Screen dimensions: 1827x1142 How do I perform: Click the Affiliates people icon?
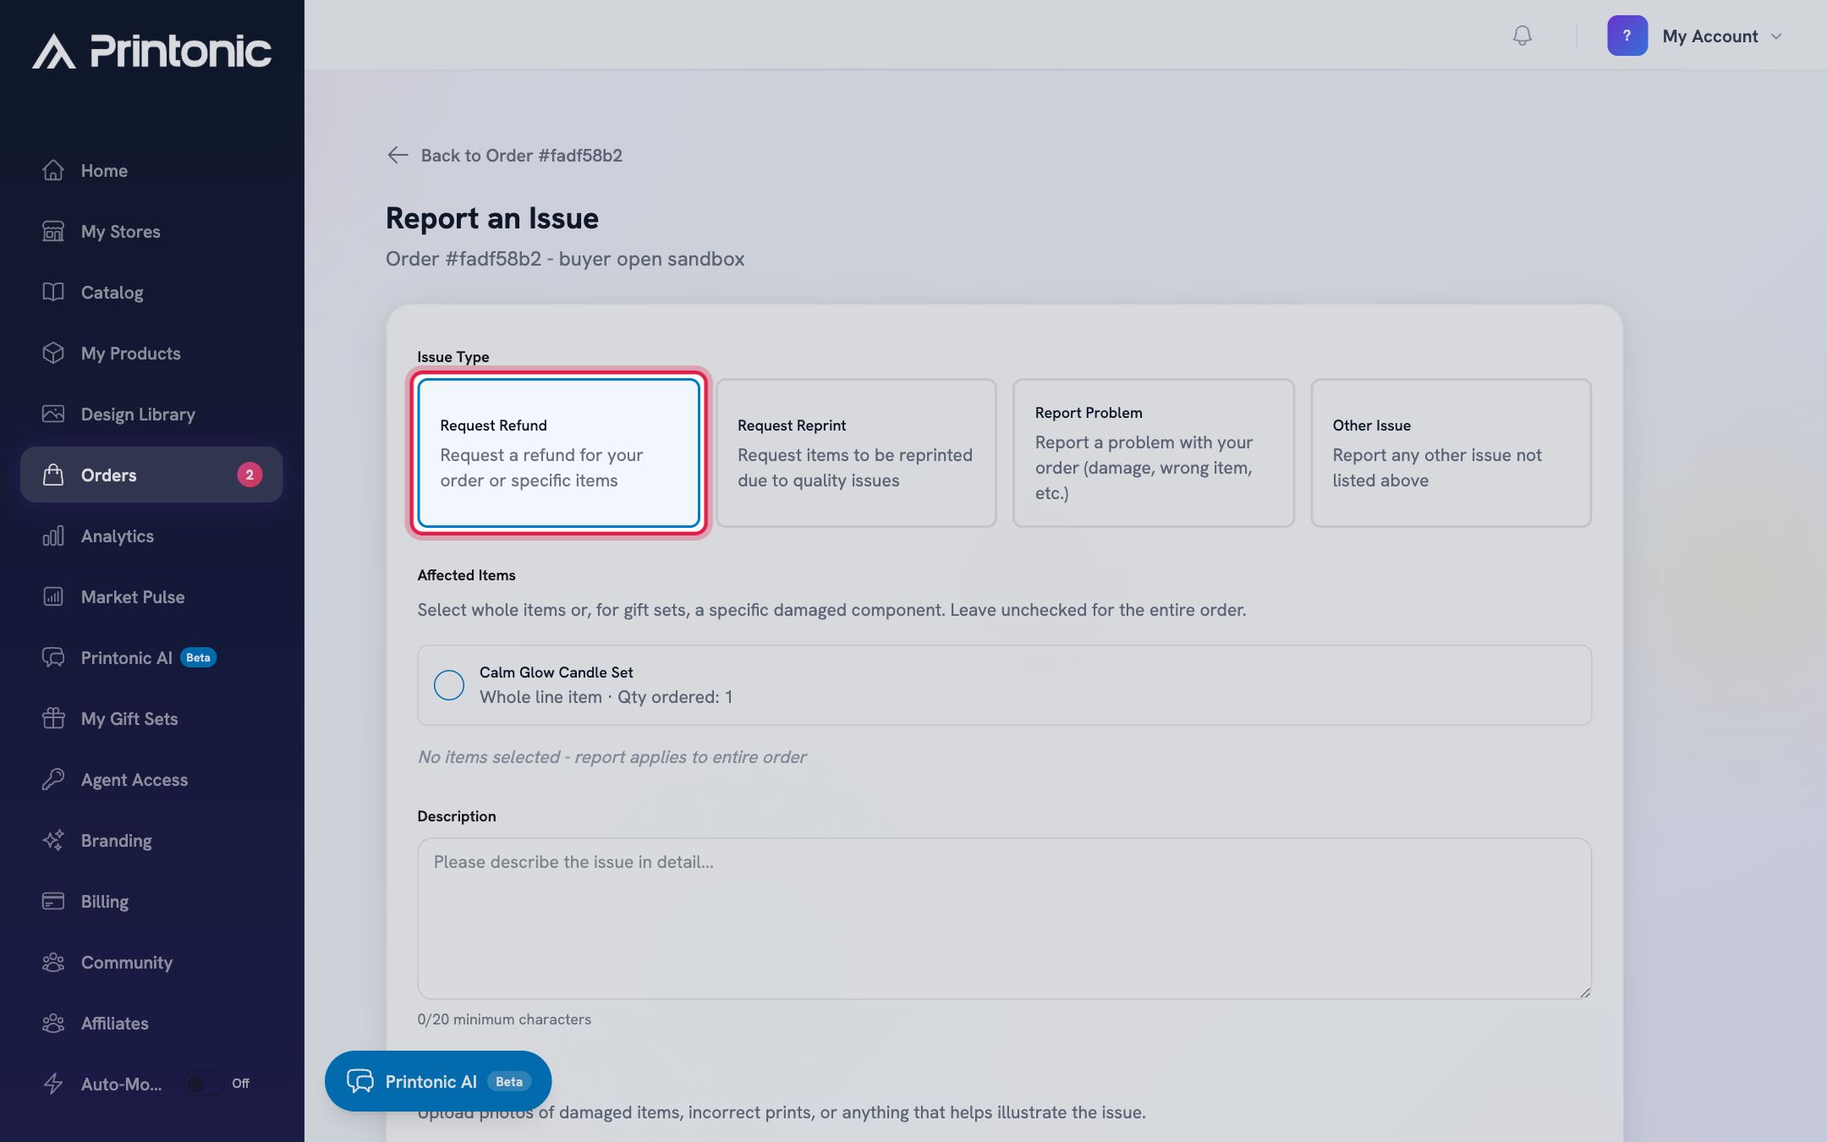click(x=53, y=1023)
